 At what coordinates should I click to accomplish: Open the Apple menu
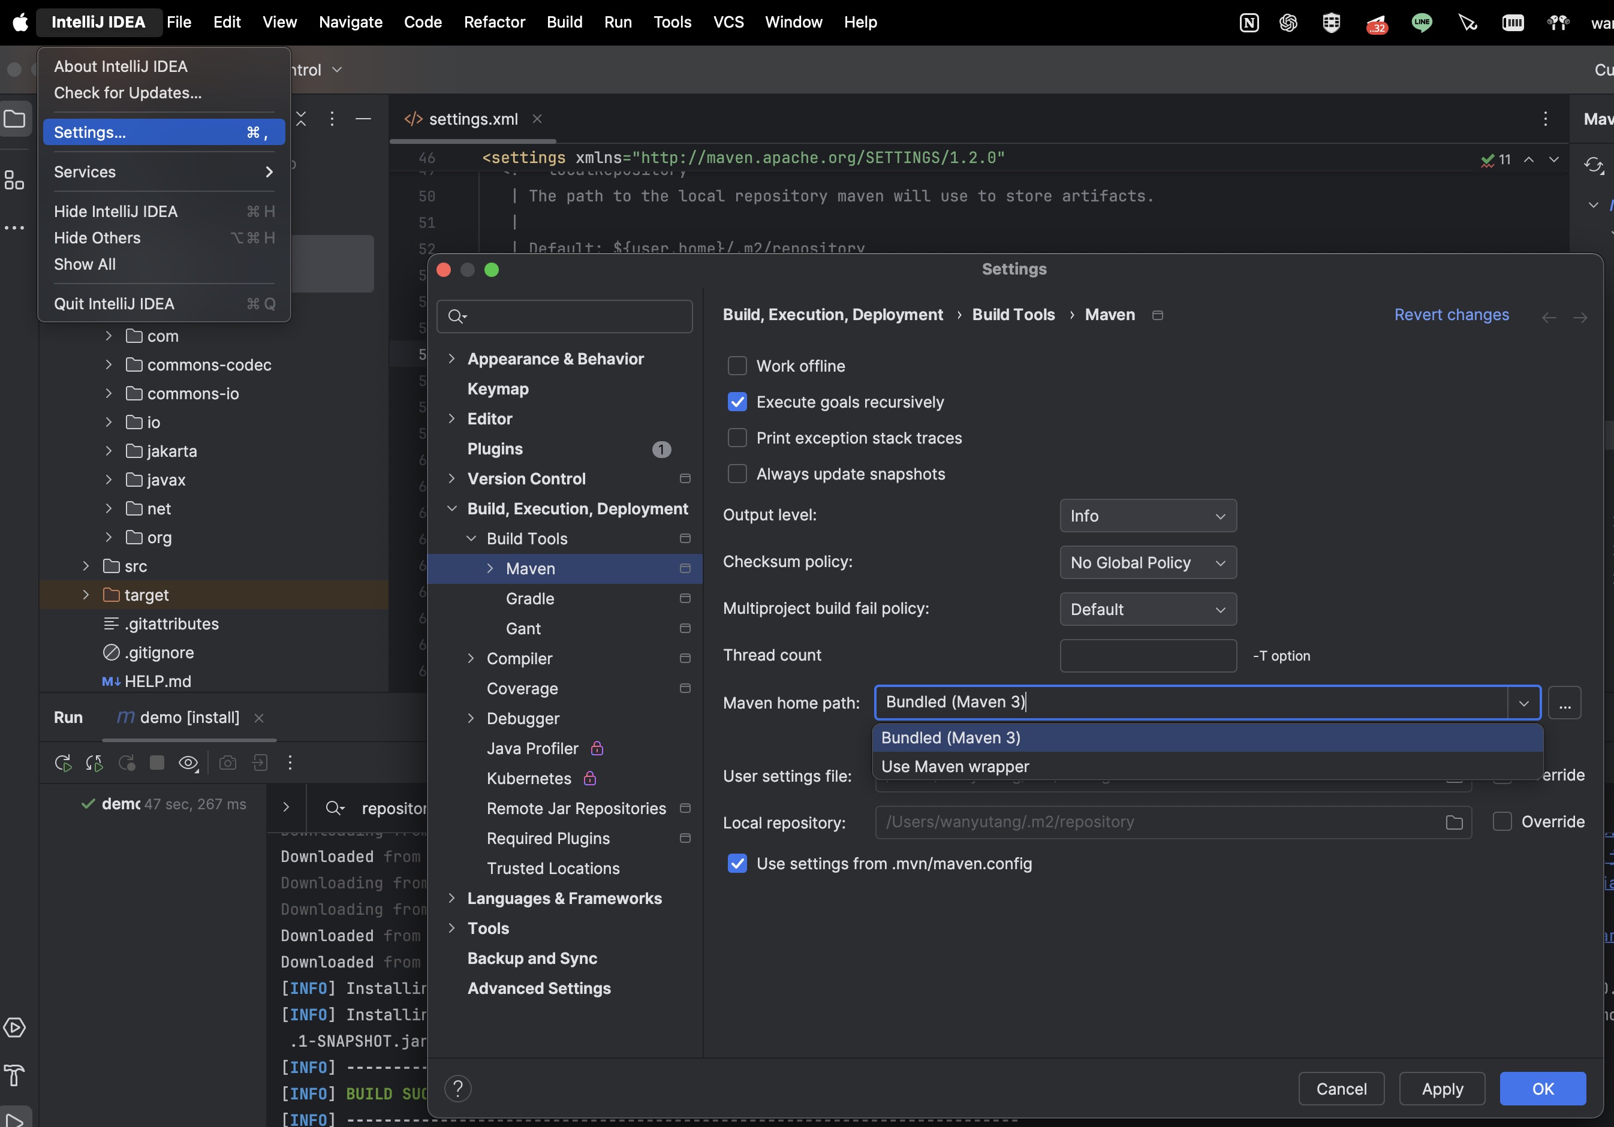tap(20, 23)
